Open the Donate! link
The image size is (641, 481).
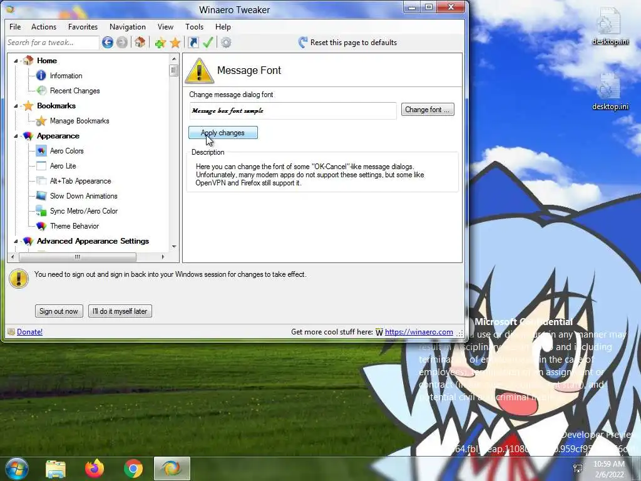point(29,332)
